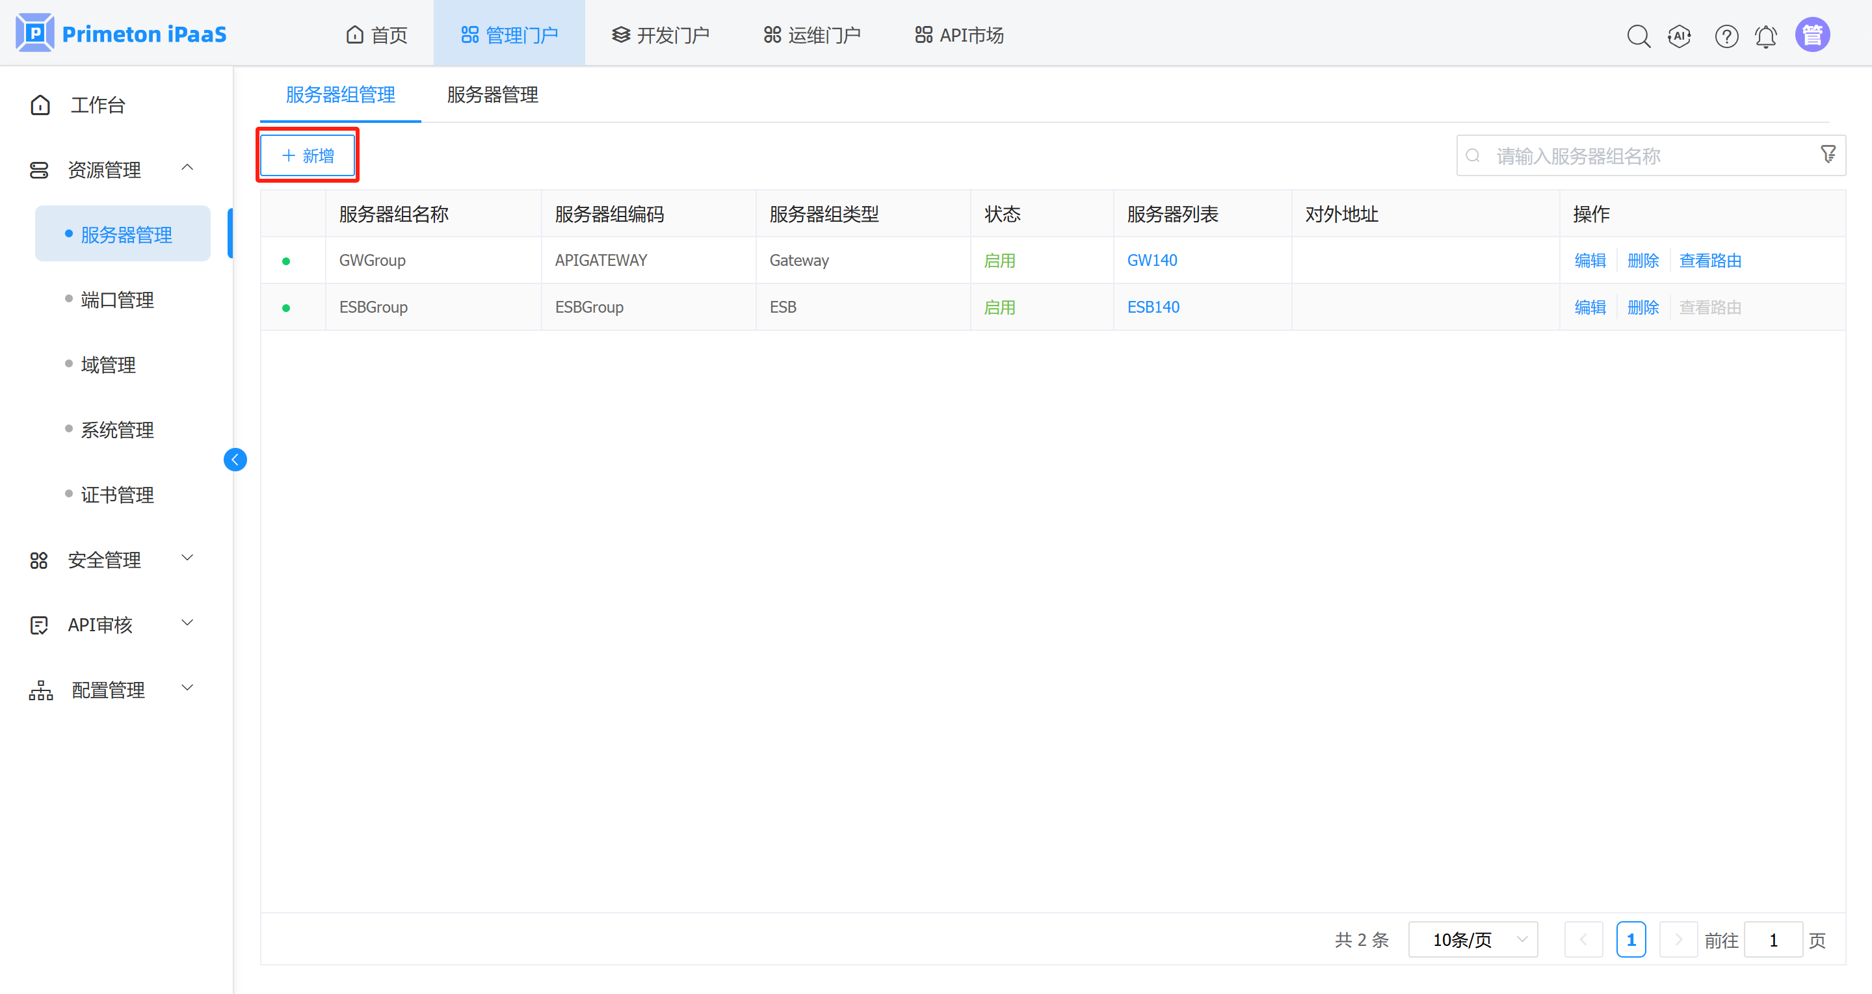This screenshot has width=1872, height=994.
Task: Collapse the 资源管理 section
Action: [x=187, y=168]
